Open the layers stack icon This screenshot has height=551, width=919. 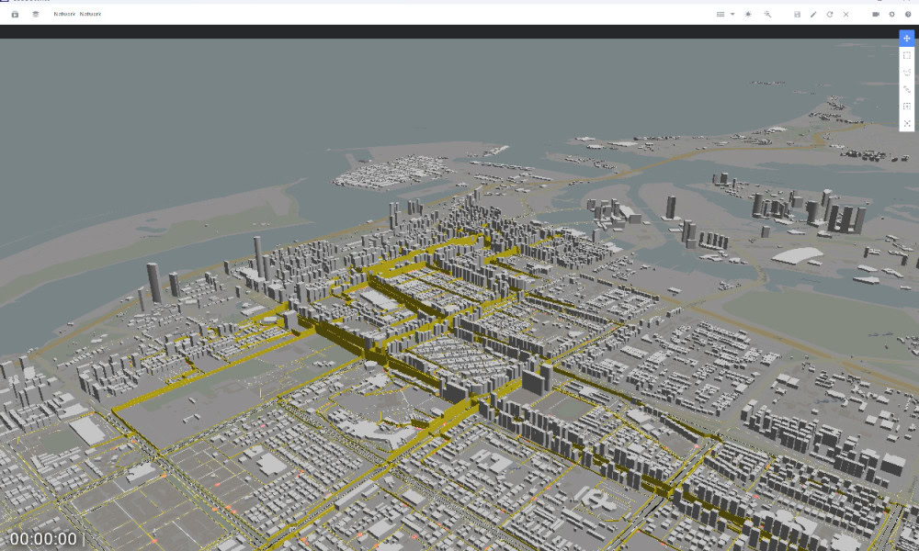36,15
